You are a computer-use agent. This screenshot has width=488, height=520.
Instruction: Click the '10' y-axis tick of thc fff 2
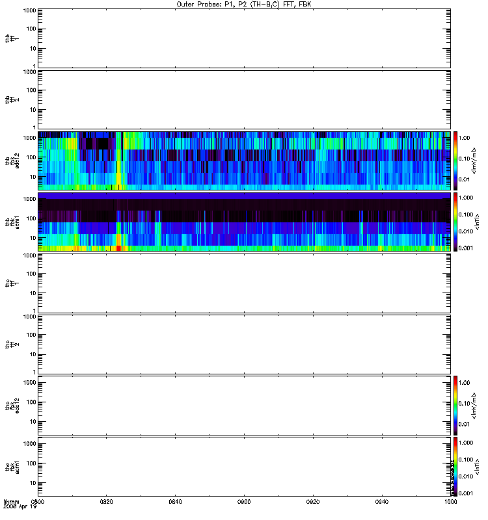click(x=33, y=354)
